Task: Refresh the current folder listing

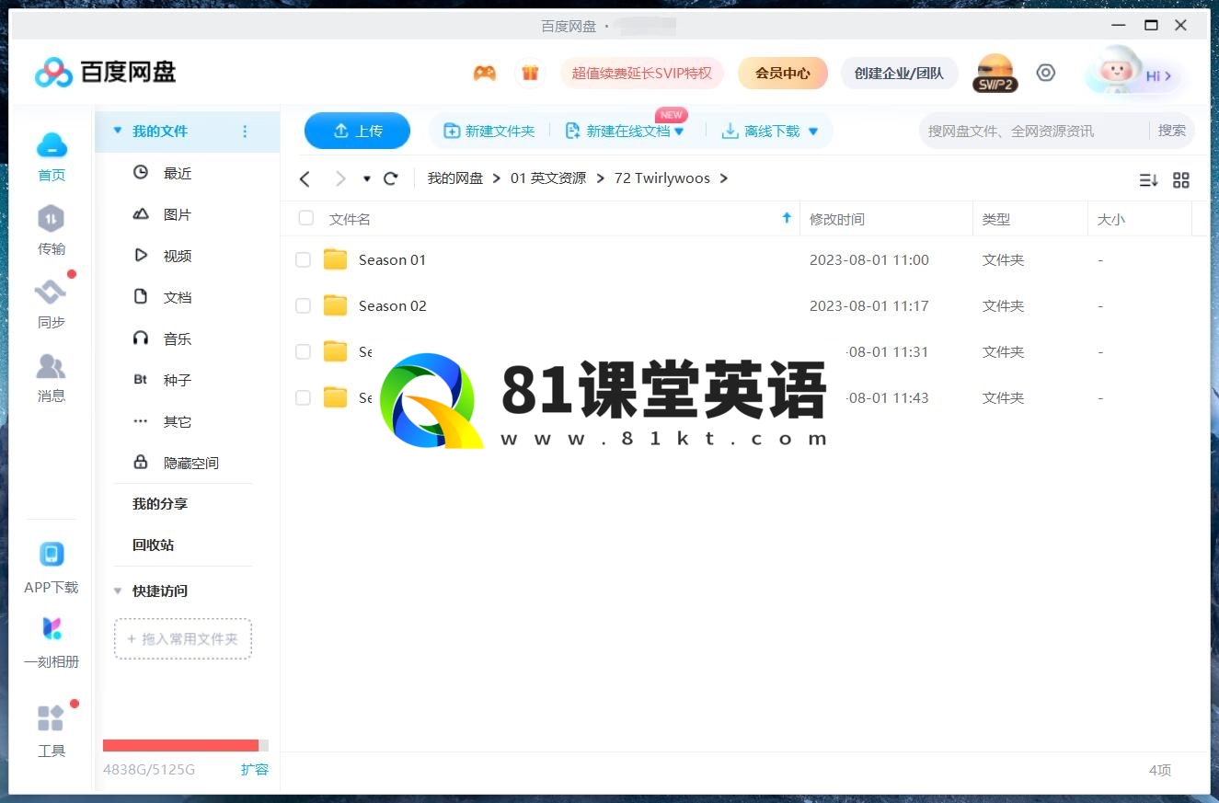Action: [391, 178]
